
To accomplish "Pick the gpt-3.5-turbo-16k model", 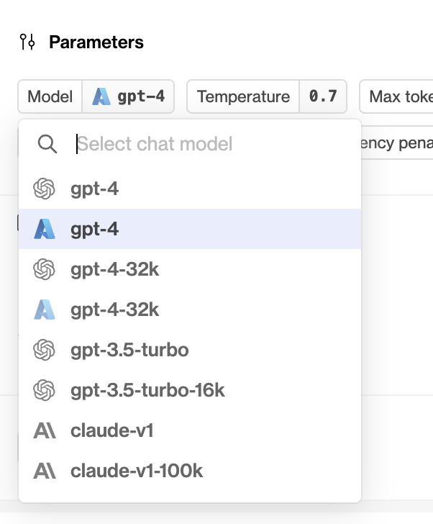I will click(x=190, y=390).
